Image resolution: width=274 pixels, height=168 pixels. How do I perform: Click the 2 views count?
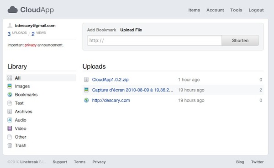click(x=33, y=34)
